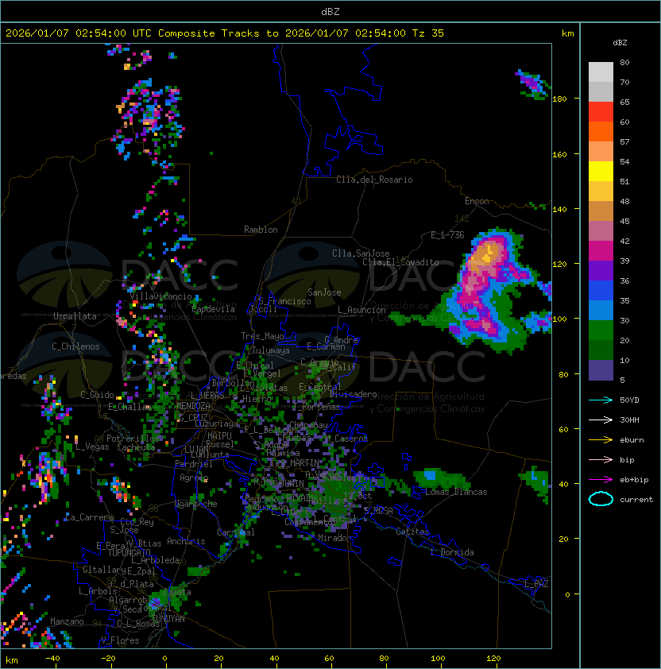Select the magenta 42 dBZ color swatch
Viewport: 661px width, 669px height.
pos(601,251)
